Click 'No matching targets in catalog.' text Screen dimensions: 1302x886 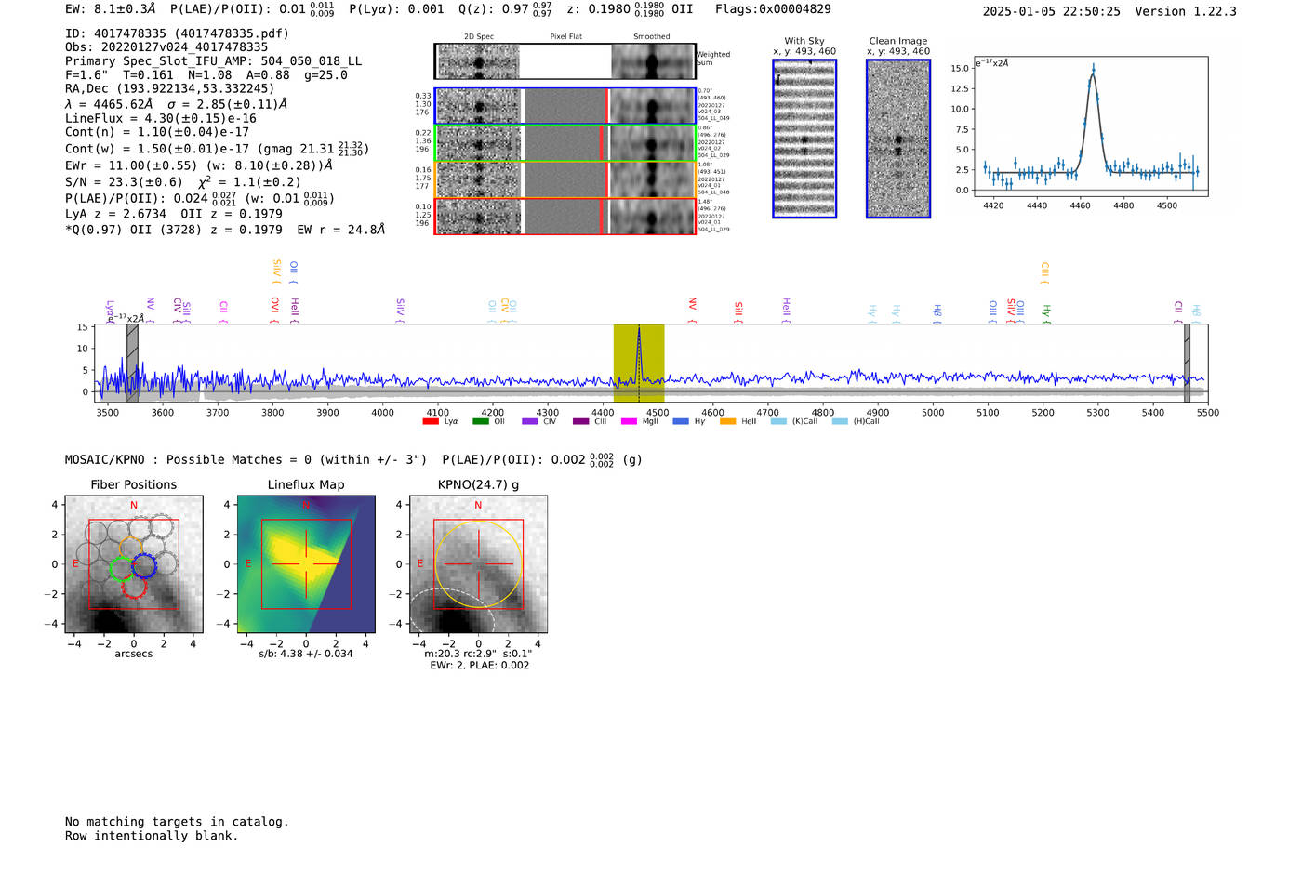(177, 822)
